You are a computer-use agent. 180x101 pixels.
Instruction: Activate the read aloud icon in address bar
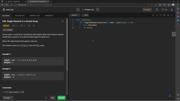148,5
